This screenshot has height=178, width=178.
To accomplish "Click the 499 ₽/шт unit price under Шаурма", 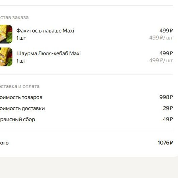I will [x=161, y=61].
